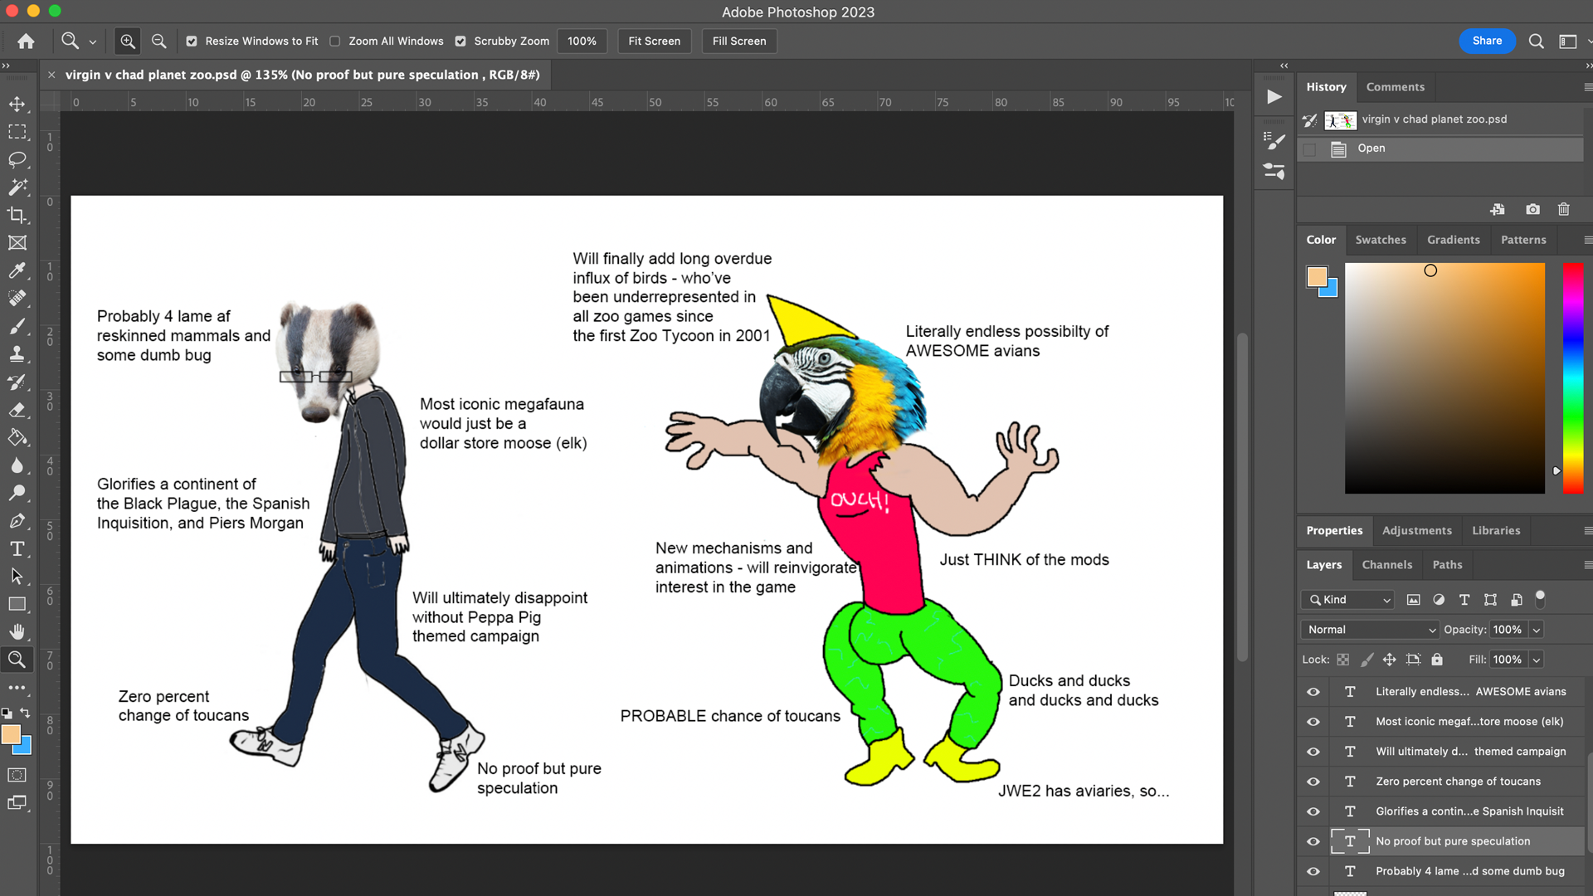1593x896 pixels.
Task: Click inside the color picker field
Action: [x=1444, y=378]
